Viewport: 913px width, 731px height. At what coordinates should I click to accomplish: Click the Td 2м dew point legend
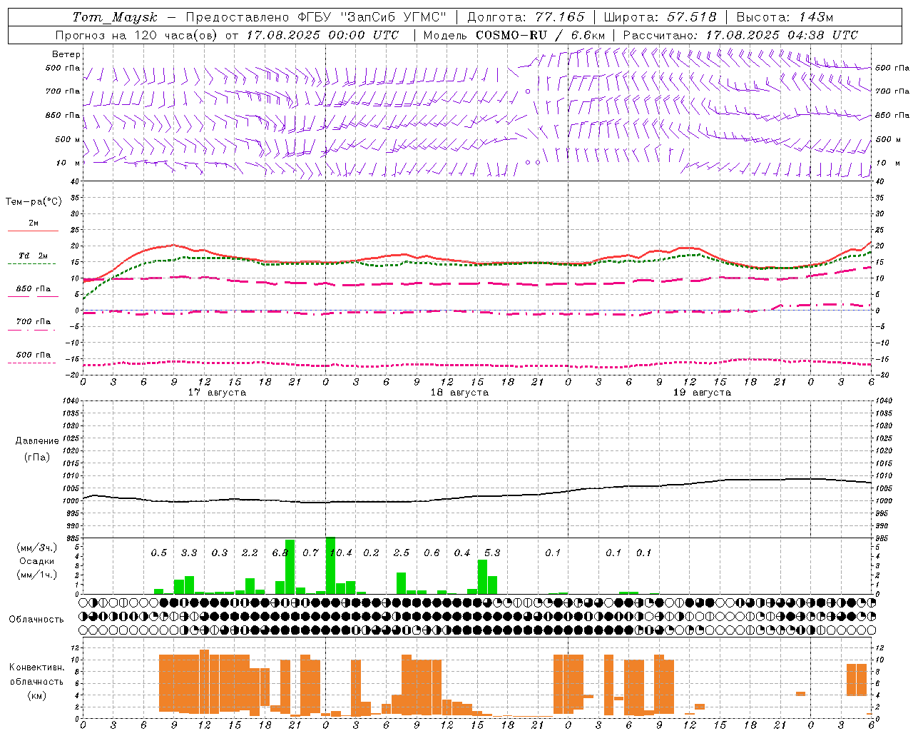click(x=33, y=256)
